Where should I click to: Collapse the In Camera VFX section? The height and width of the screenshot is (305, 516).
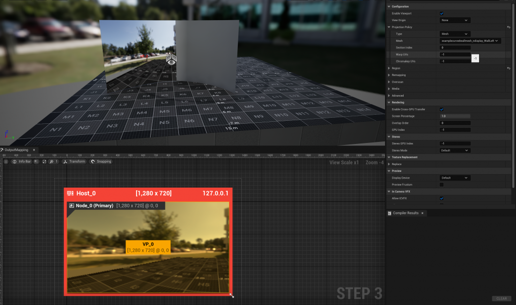click(x=389, y=192)
